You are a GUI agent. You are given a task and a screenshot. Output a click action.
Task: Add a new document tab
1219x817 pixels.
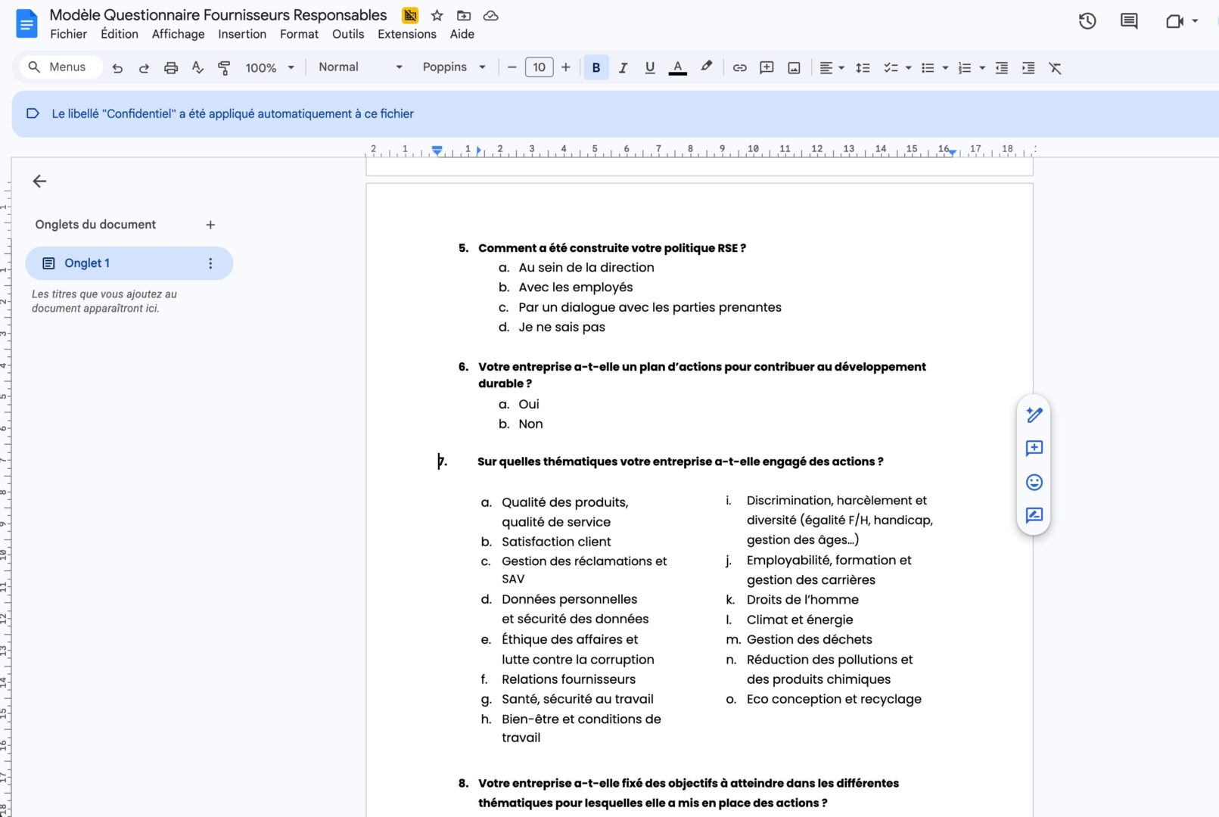click(x=210, y=225)
